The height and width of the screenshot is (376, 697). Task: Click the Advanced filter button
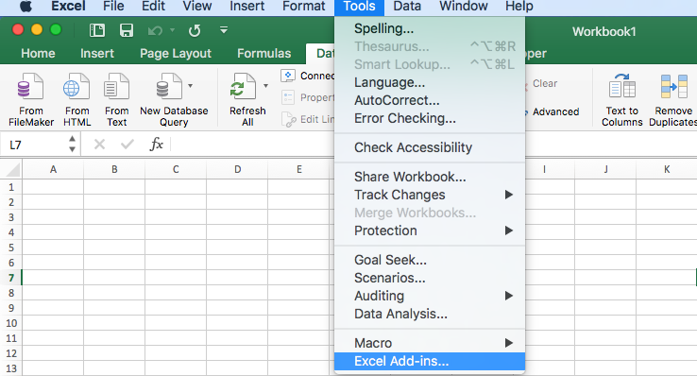[x=555, y=111]
